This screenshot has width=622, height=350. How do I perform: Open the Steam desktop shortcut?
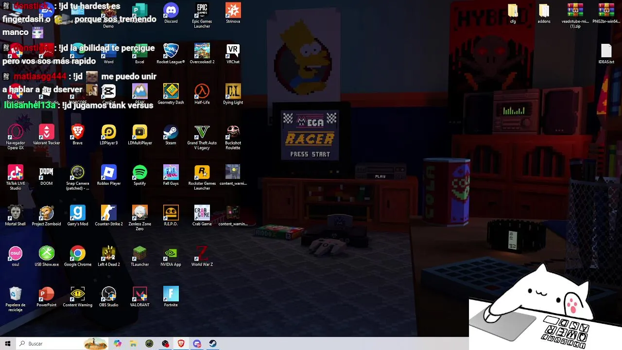pyautogui.click(x=171, y=135)
